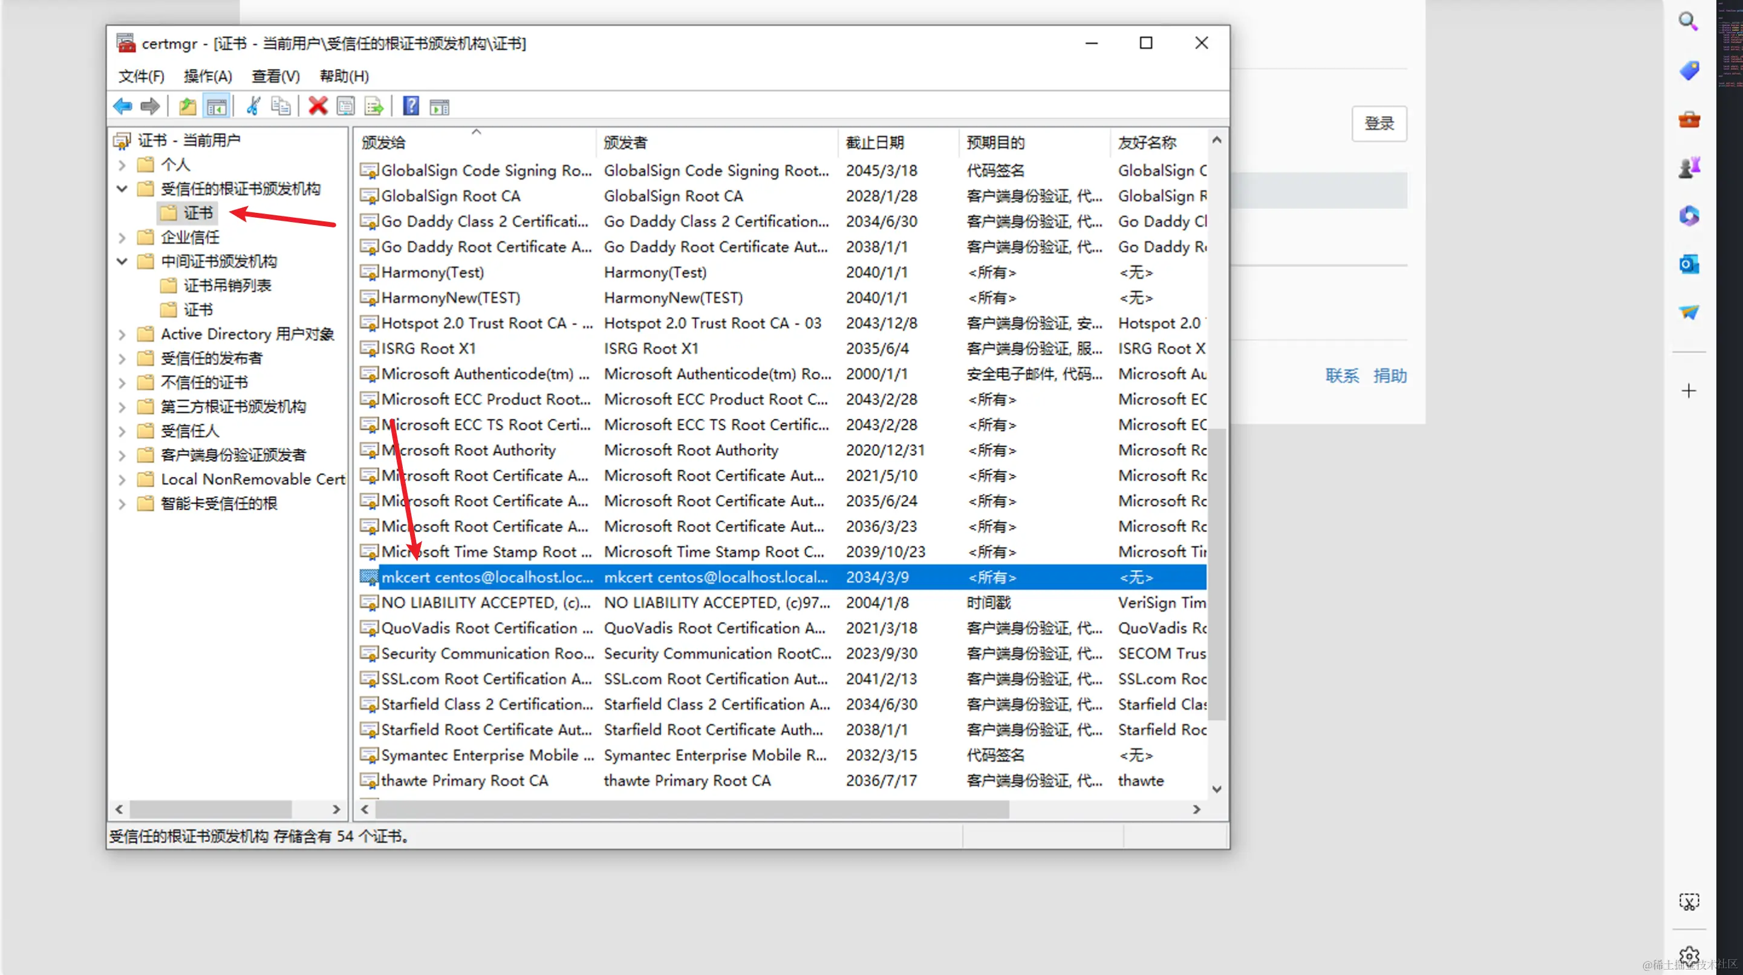Click the Forward arrow toolbar icon
The image size is (1743, 975).
[x=149, y=106]
